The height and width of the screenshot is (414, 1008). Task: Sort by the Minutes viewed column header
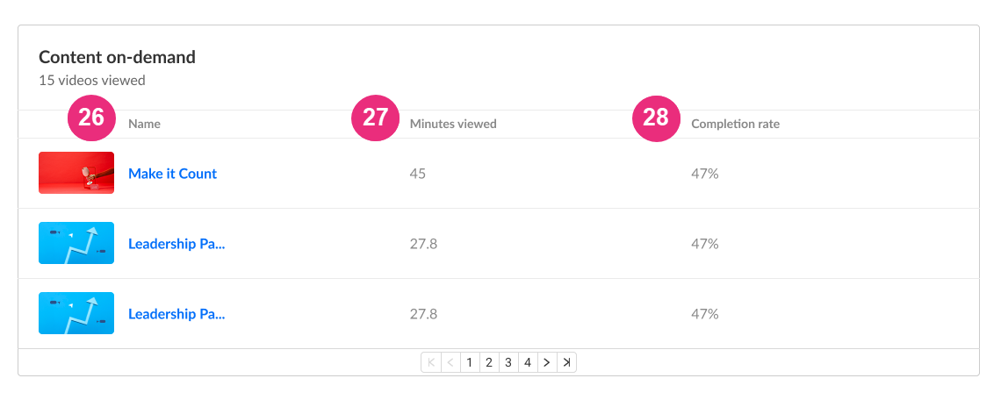tap(453, 124)
